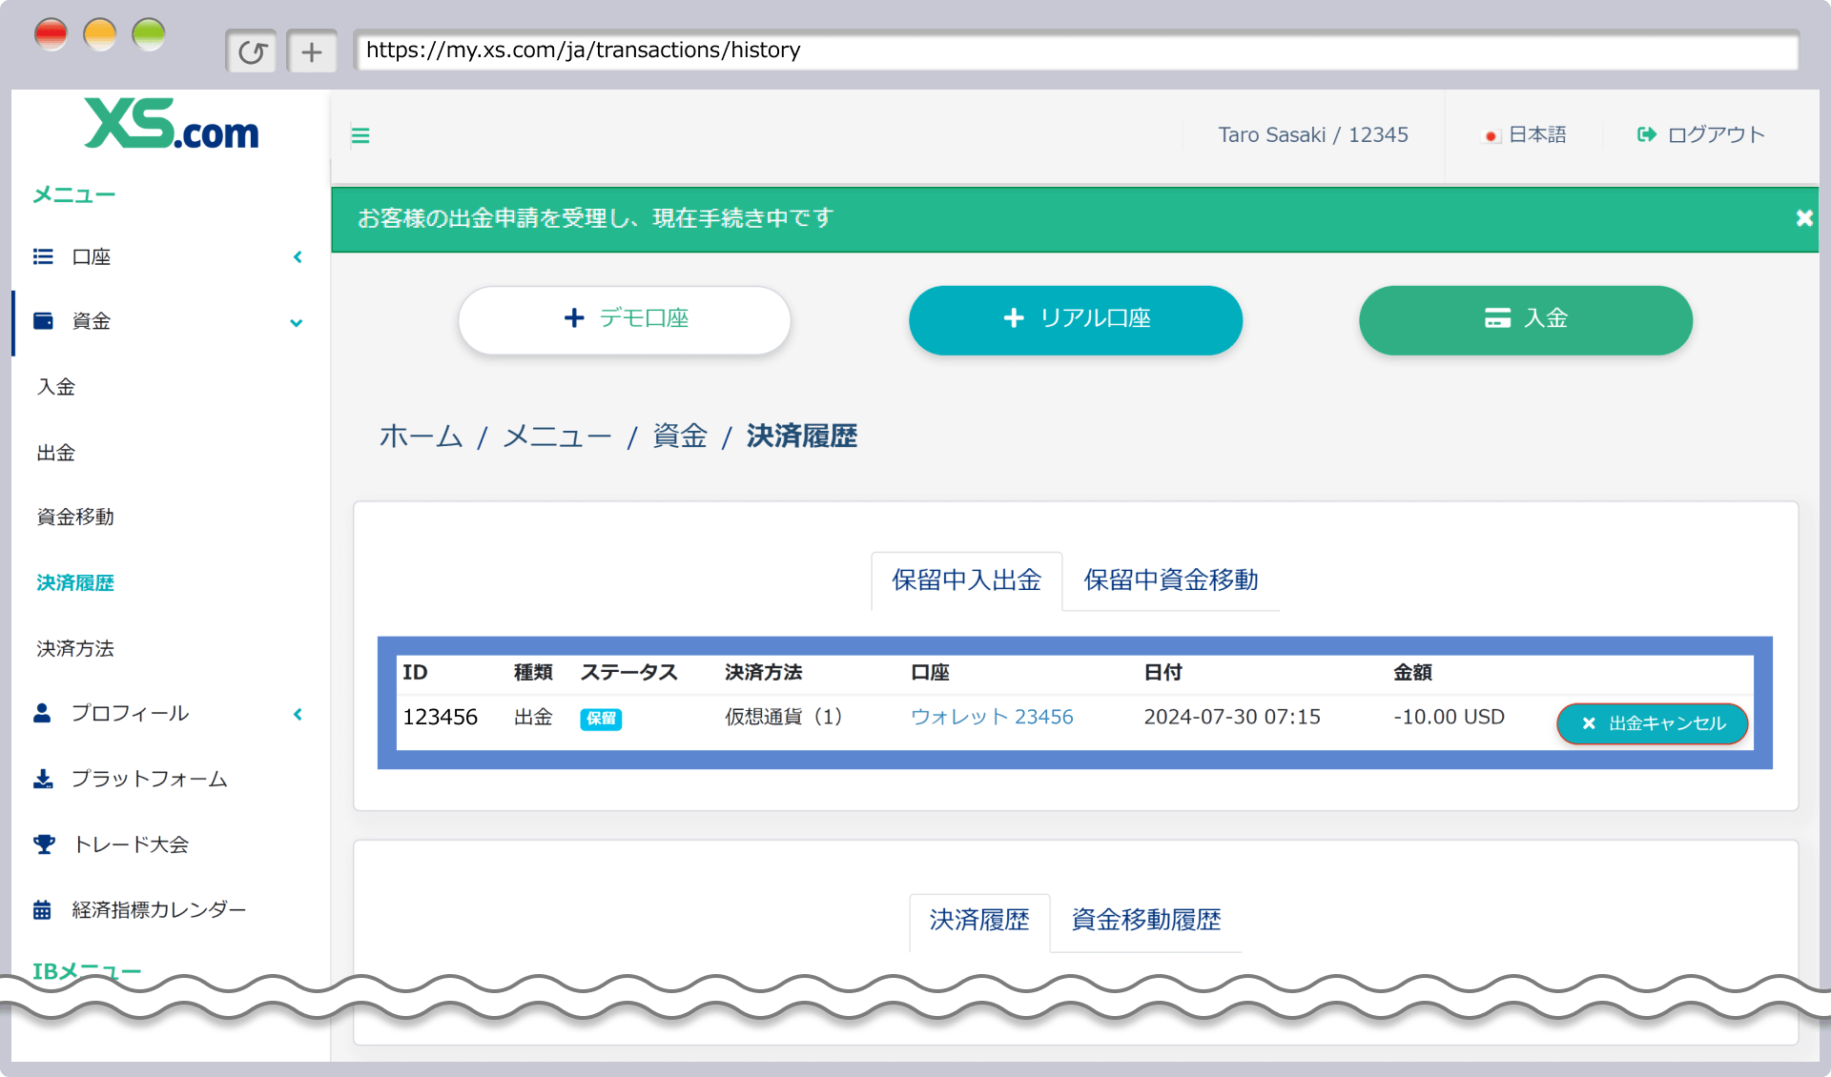Click the XS.com logo
The width and height of the screenshot is (1831, 1077).
(x=171, y=125)
